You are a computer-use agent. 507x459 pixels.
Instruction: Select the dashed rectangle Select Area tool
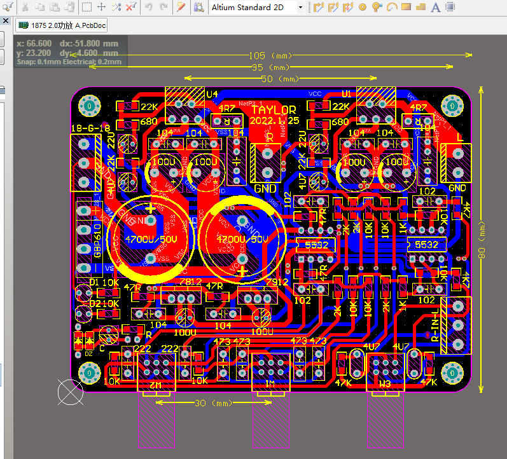[x=87, y=7]
